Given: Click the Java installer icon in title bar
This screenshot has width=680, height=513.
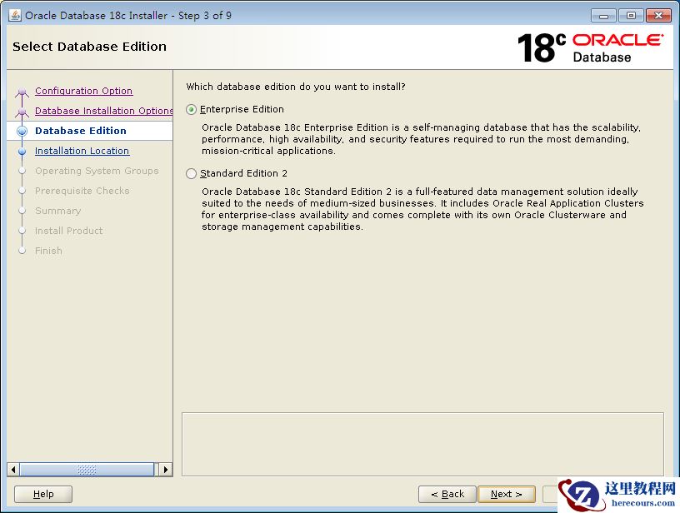Looking at the screenshot, I should coord(15,15).
